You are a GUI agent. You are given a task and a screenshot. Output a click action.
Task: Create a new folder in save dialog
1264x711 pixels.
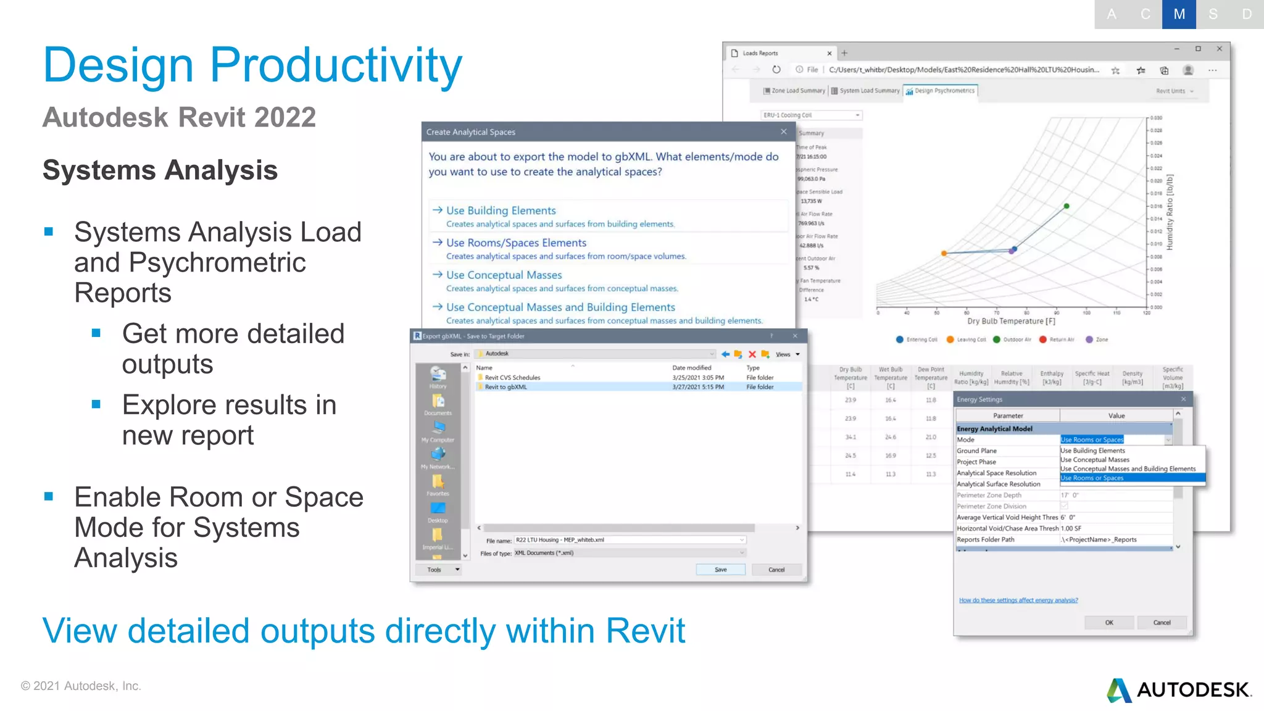(765, 354)
